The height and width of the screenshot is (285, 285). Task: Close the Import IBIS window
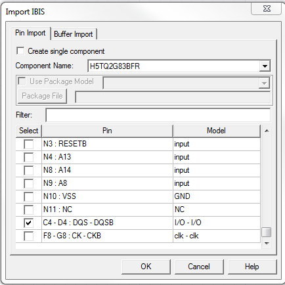coord(267,9)
